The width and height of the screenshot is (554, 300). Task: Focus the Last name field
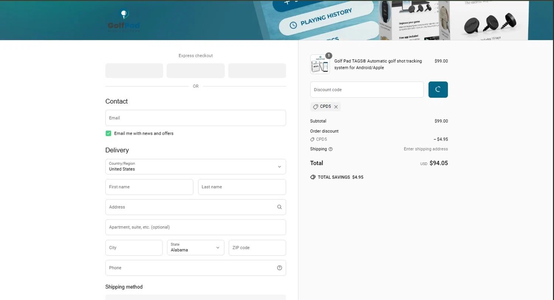[242, 187]
